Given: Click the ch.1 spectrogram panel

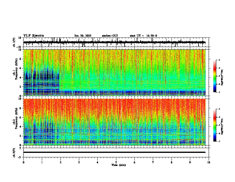Looking at the screenshot, I should (x=115, y=73).
